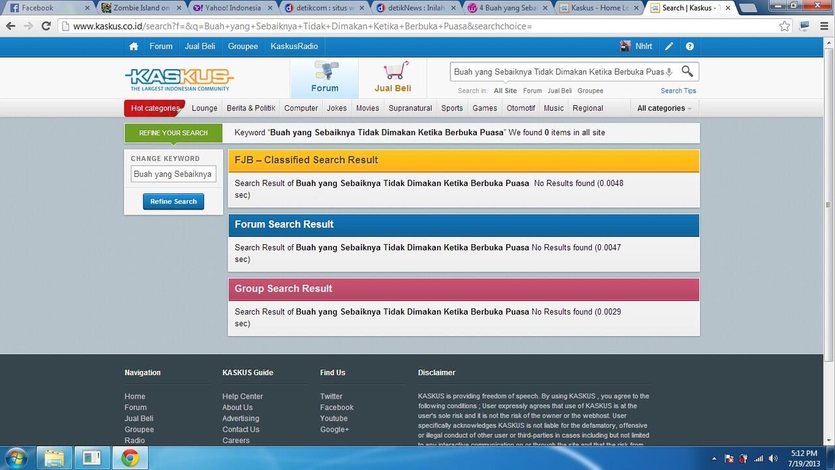
Task: Open Chrome menu hamburger icon
Action: [823, 26]
